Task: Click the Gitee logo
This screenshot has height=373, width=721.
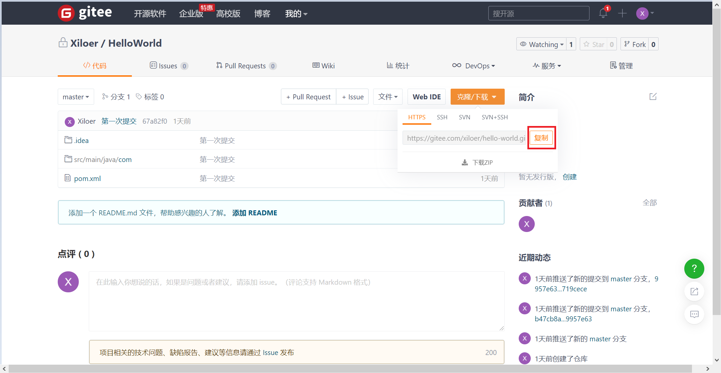Action: point(85,13)
